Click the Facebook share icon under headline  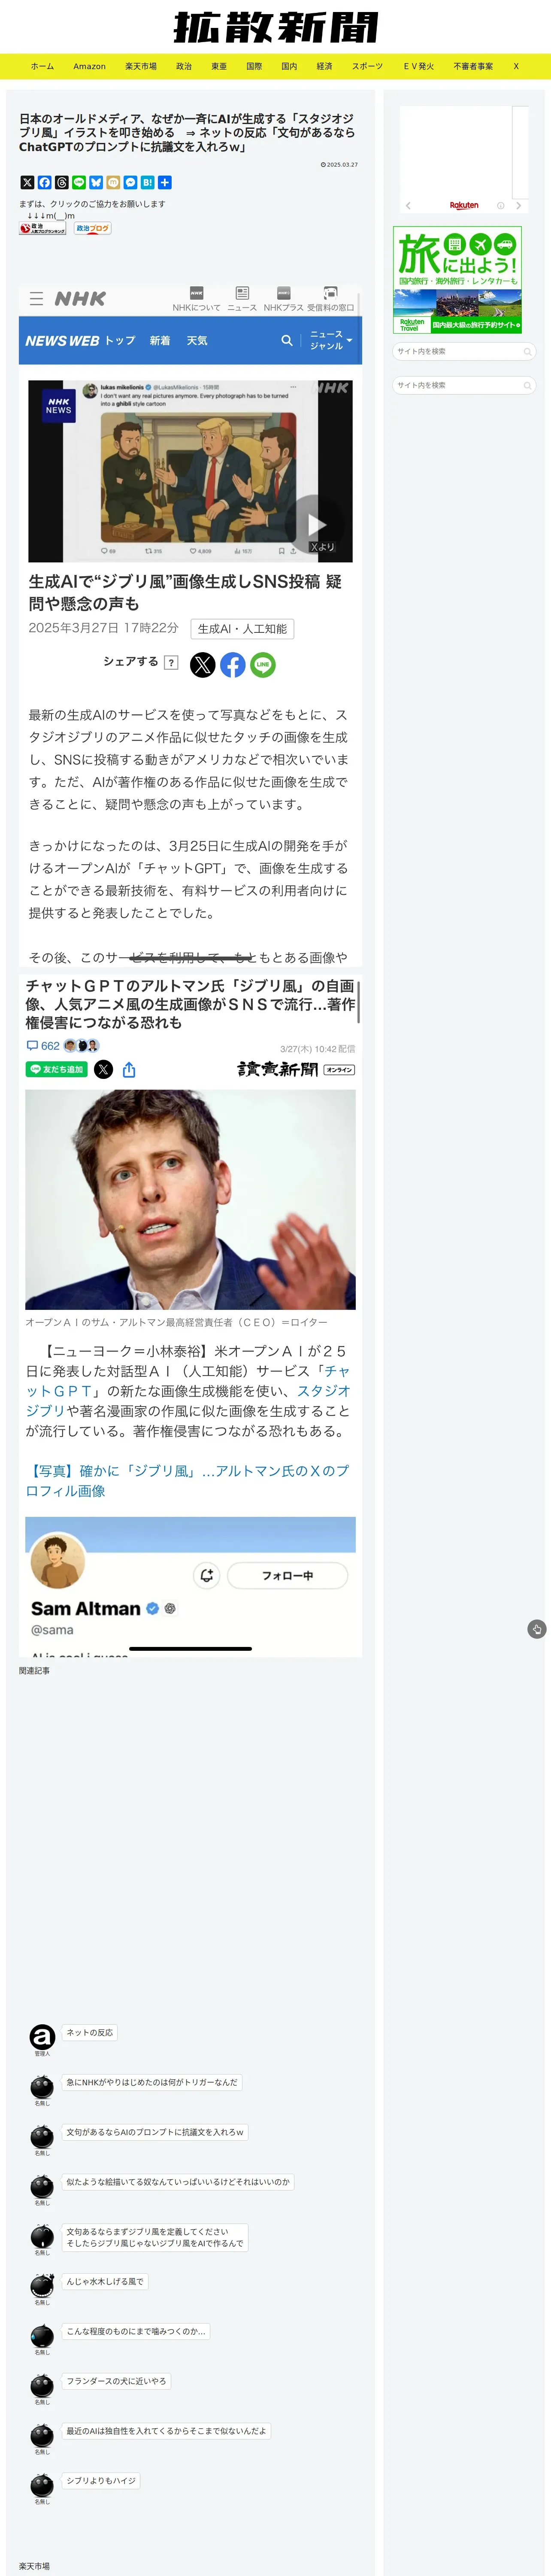coord(44,182)
